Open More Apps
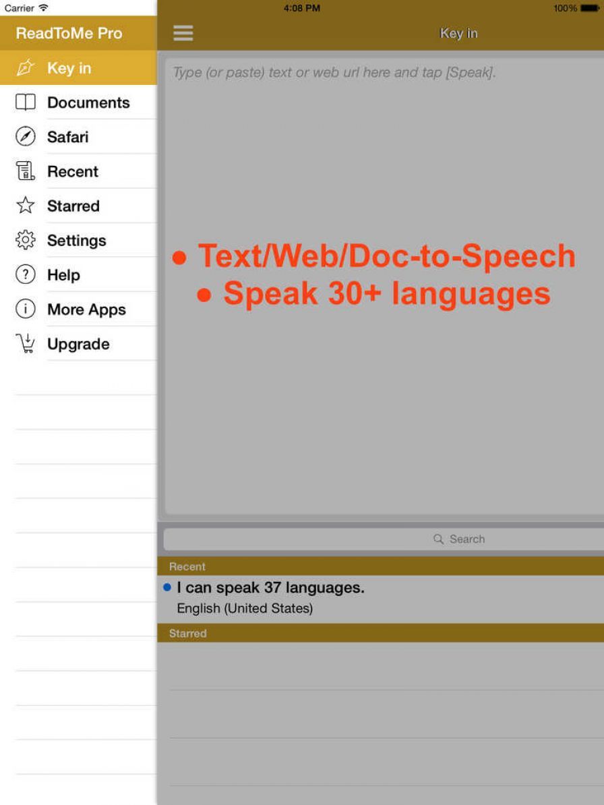 point(86,309)
